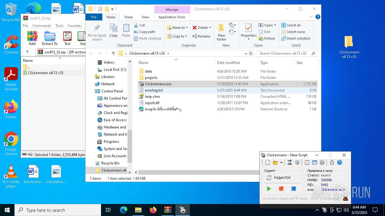Viewport: 385px width, 216px height.
Task: Open the File tab in Explorer
Action: pos(94,17)
